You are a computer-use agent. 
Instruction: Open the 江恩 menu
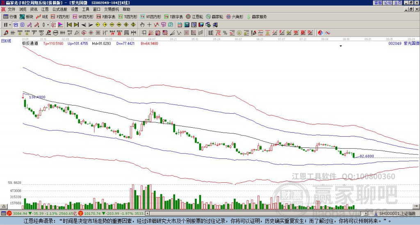pyautogui.click(x=45, y=9)
